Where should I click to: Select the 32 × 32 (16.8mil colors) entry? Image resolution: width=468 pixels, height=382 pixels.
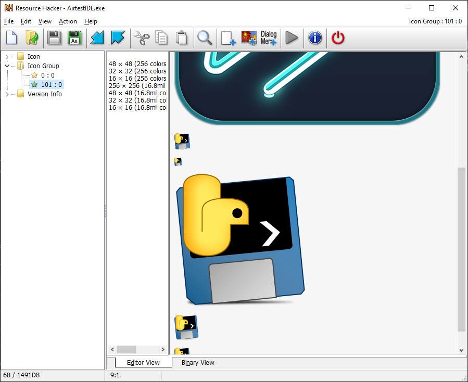click(137, 100)
